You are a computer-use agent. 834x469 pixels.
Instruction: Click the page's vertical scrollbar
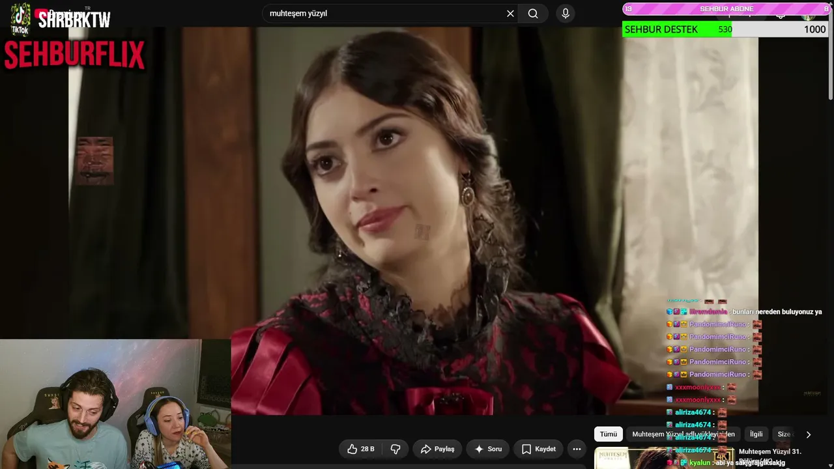830,52
